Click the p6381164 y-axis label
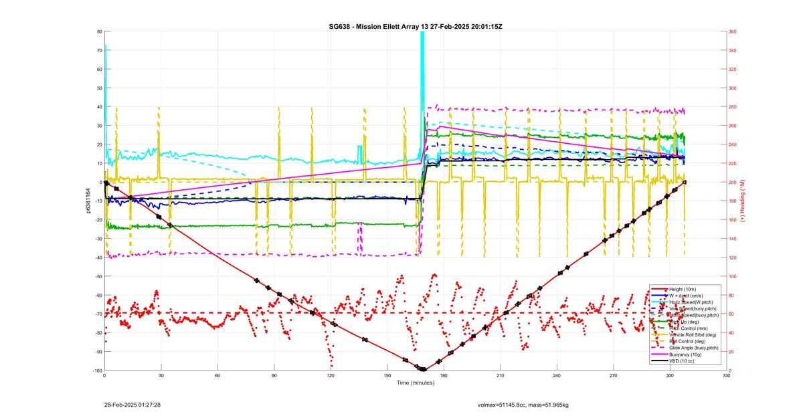The height and width of the screenshot is (416, 803). (x=88, y=201)
